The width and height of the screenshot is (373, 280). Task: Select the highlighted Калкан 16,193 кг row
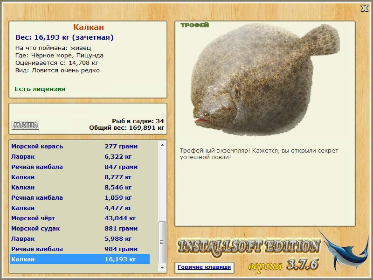[x=80, y=259]
